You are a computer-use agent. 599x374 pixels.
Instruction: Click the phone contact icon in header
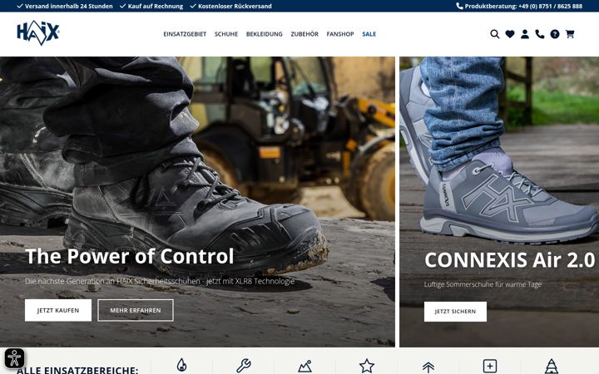(x=539, y=34)
